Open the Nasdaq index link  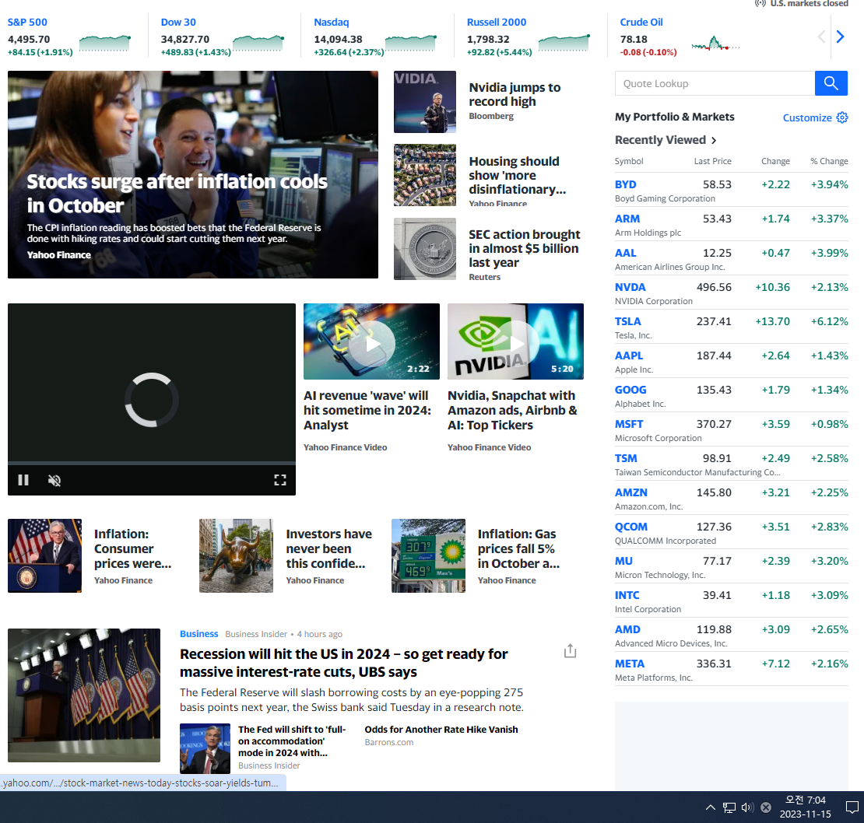point(331,22)
